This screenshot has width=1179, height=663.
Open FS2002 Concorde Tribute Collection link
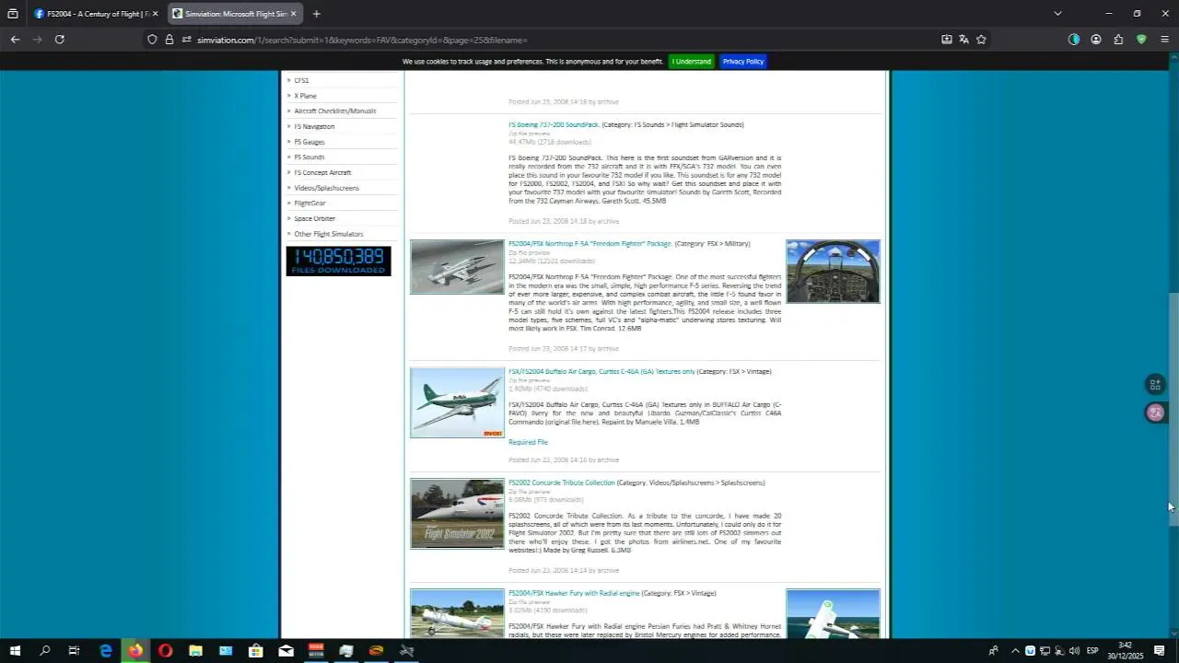[561, 483]
